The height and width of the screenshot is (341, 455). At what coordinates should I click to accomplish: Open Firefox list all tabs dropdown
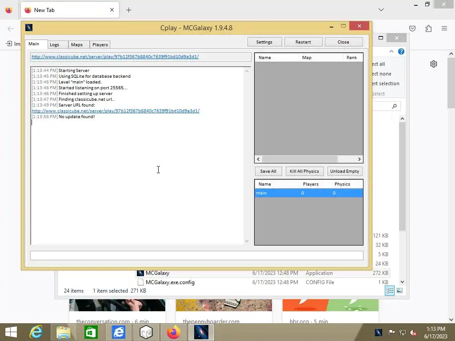[x=381, y=10]
